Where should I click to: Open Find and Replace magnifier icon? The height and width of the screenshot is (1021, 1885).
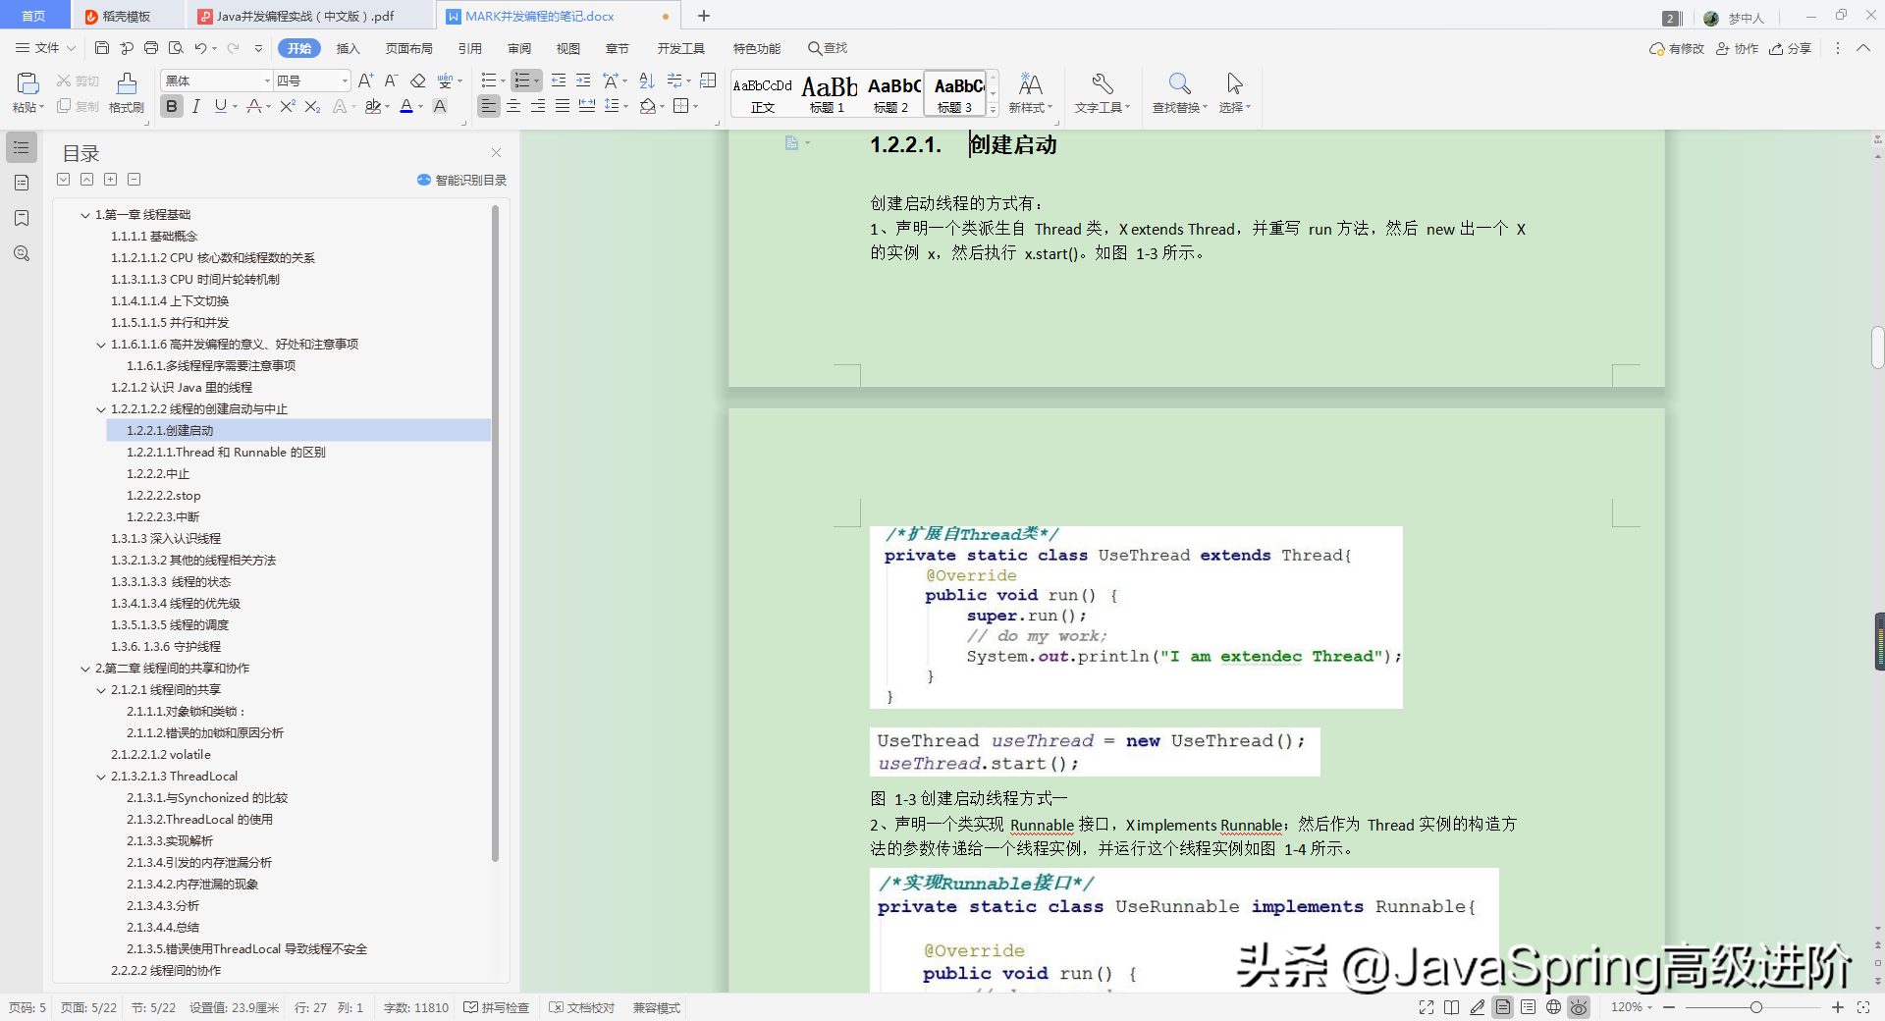tap(1179, 83)
